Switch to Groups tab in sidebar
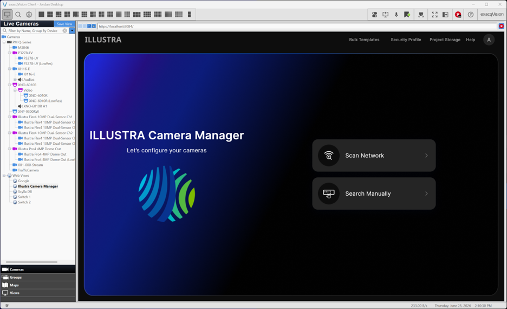The width and height of the screenshot is (507, 309). tap(38, 278)
